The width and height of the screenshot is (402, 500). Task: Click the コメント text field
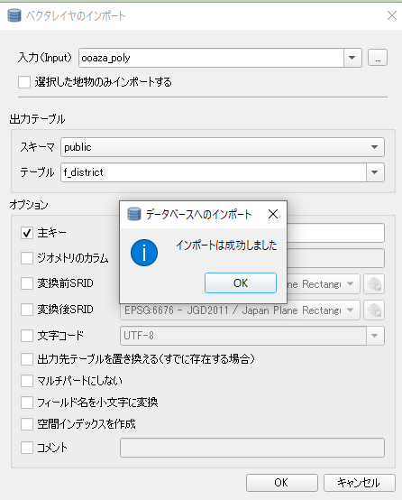pyautogui.click(x=252, y=448)
